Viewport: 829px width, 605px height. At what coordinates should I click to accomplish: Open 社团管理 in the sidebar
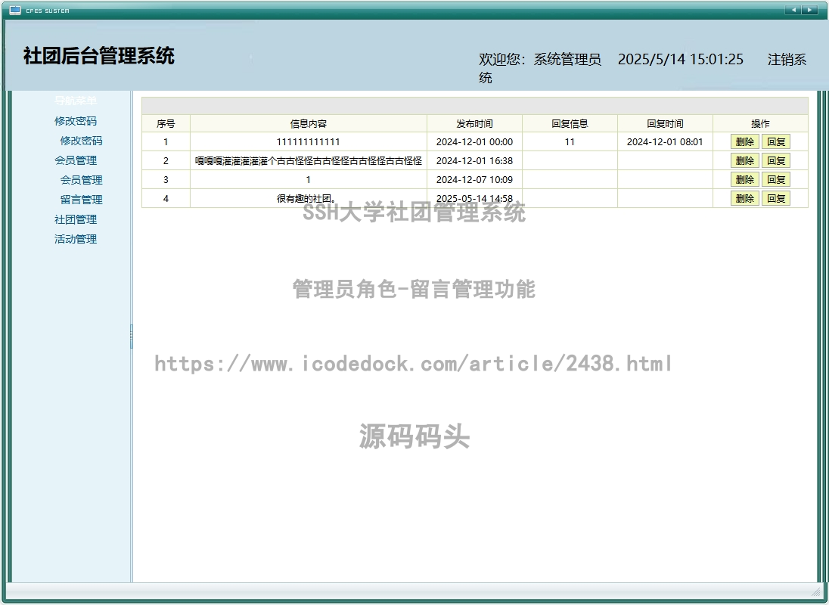(76, 219)
